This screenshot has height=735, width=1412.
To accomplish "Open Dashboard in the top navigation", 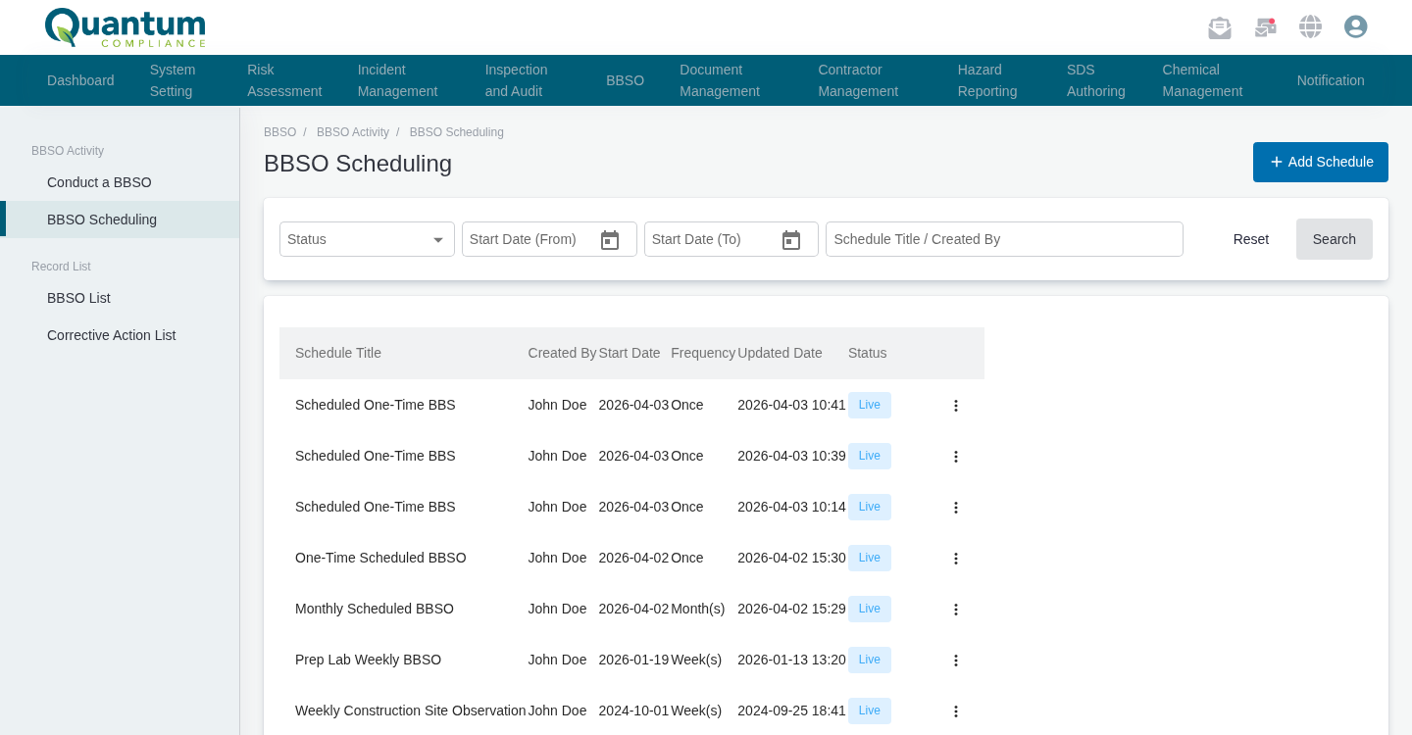I will pos(80,80).
